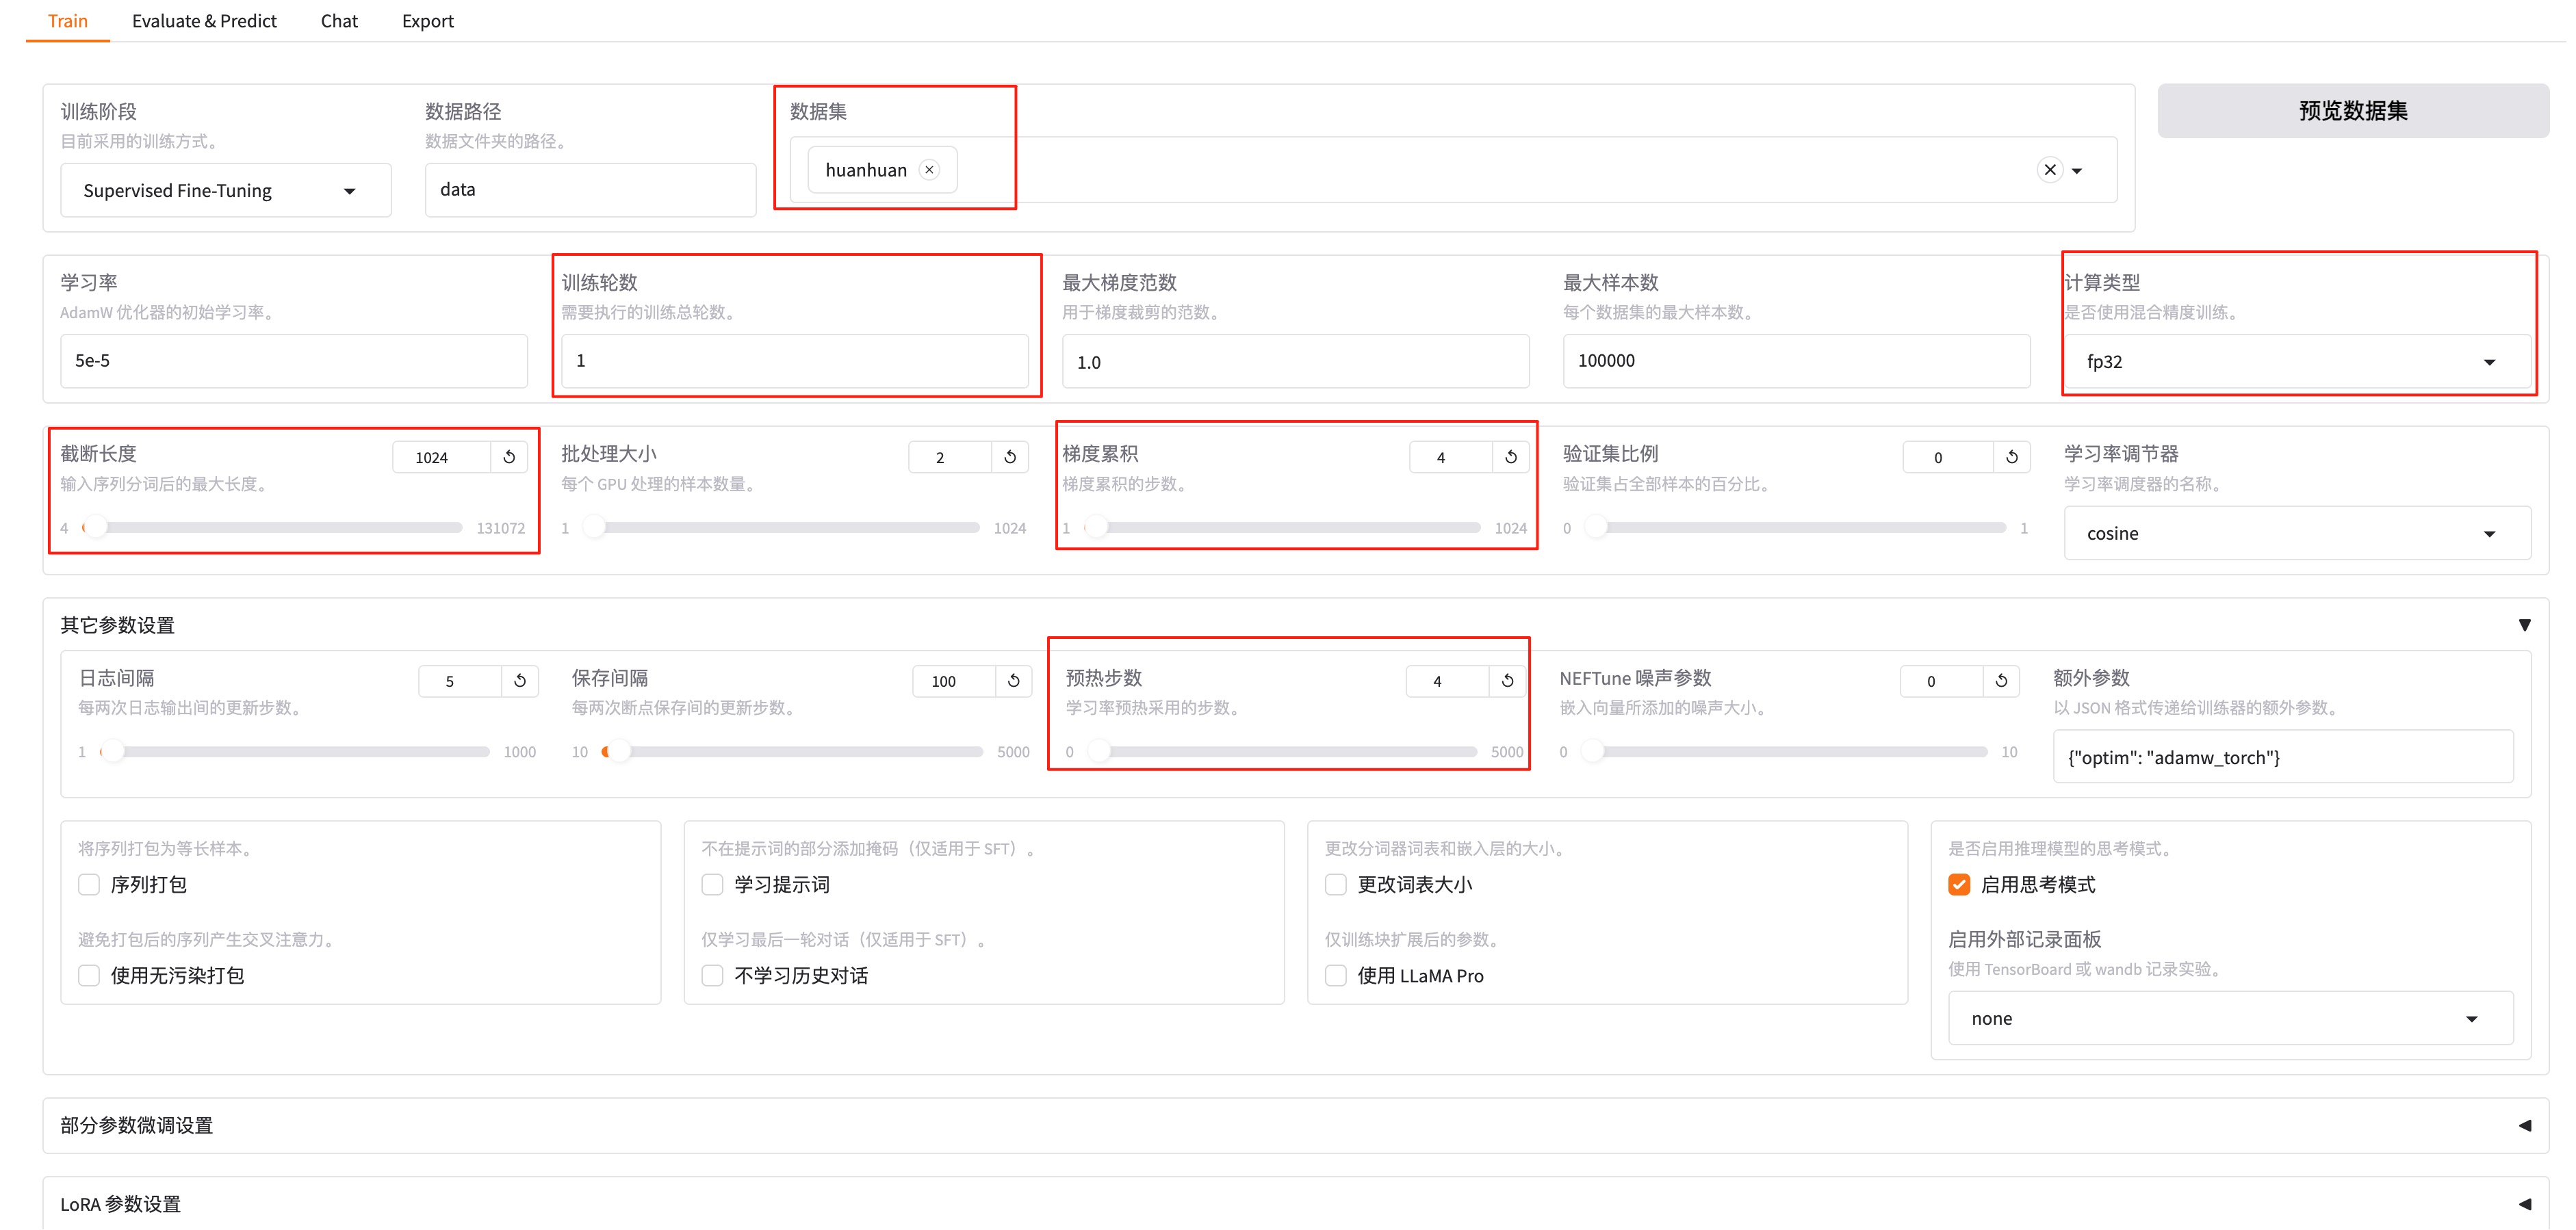Enable the 序列打包 checkbox
This screenshot has width=2576, height=1230.
(89, 885)
